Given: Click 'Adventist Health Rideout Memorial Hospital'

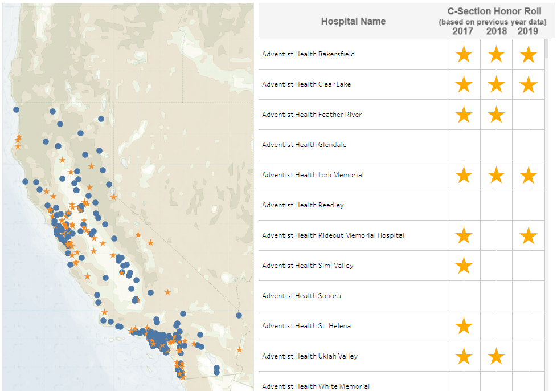Looking at the screenshot, I should (x=333, y=235).
